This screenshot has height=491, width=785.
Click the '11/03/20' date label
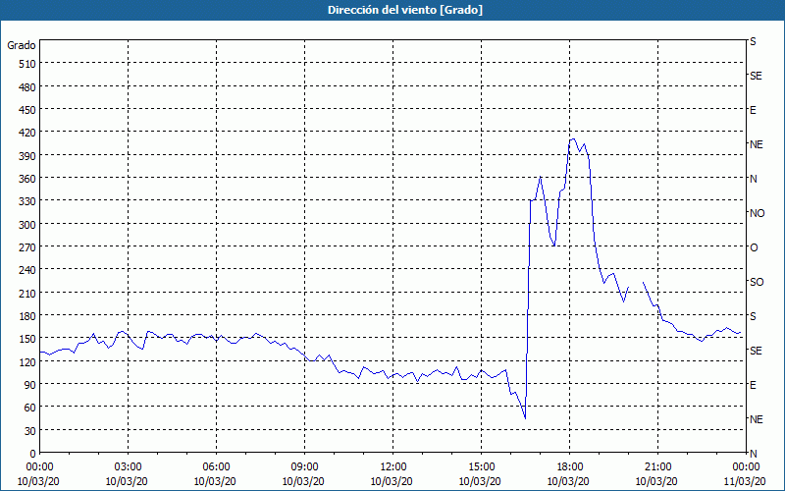(745, 481)
